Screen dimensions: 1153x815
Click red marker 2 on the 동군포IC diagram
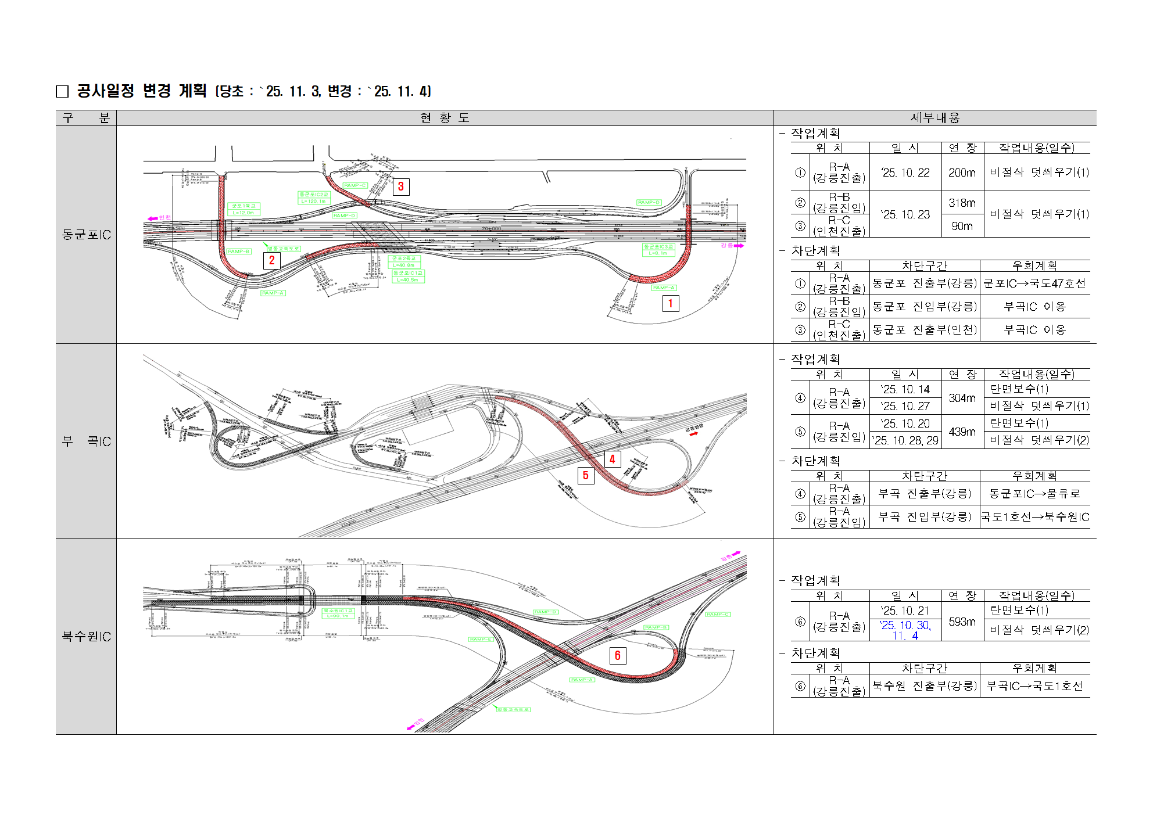pyautogui.click(x=271, y=260)
